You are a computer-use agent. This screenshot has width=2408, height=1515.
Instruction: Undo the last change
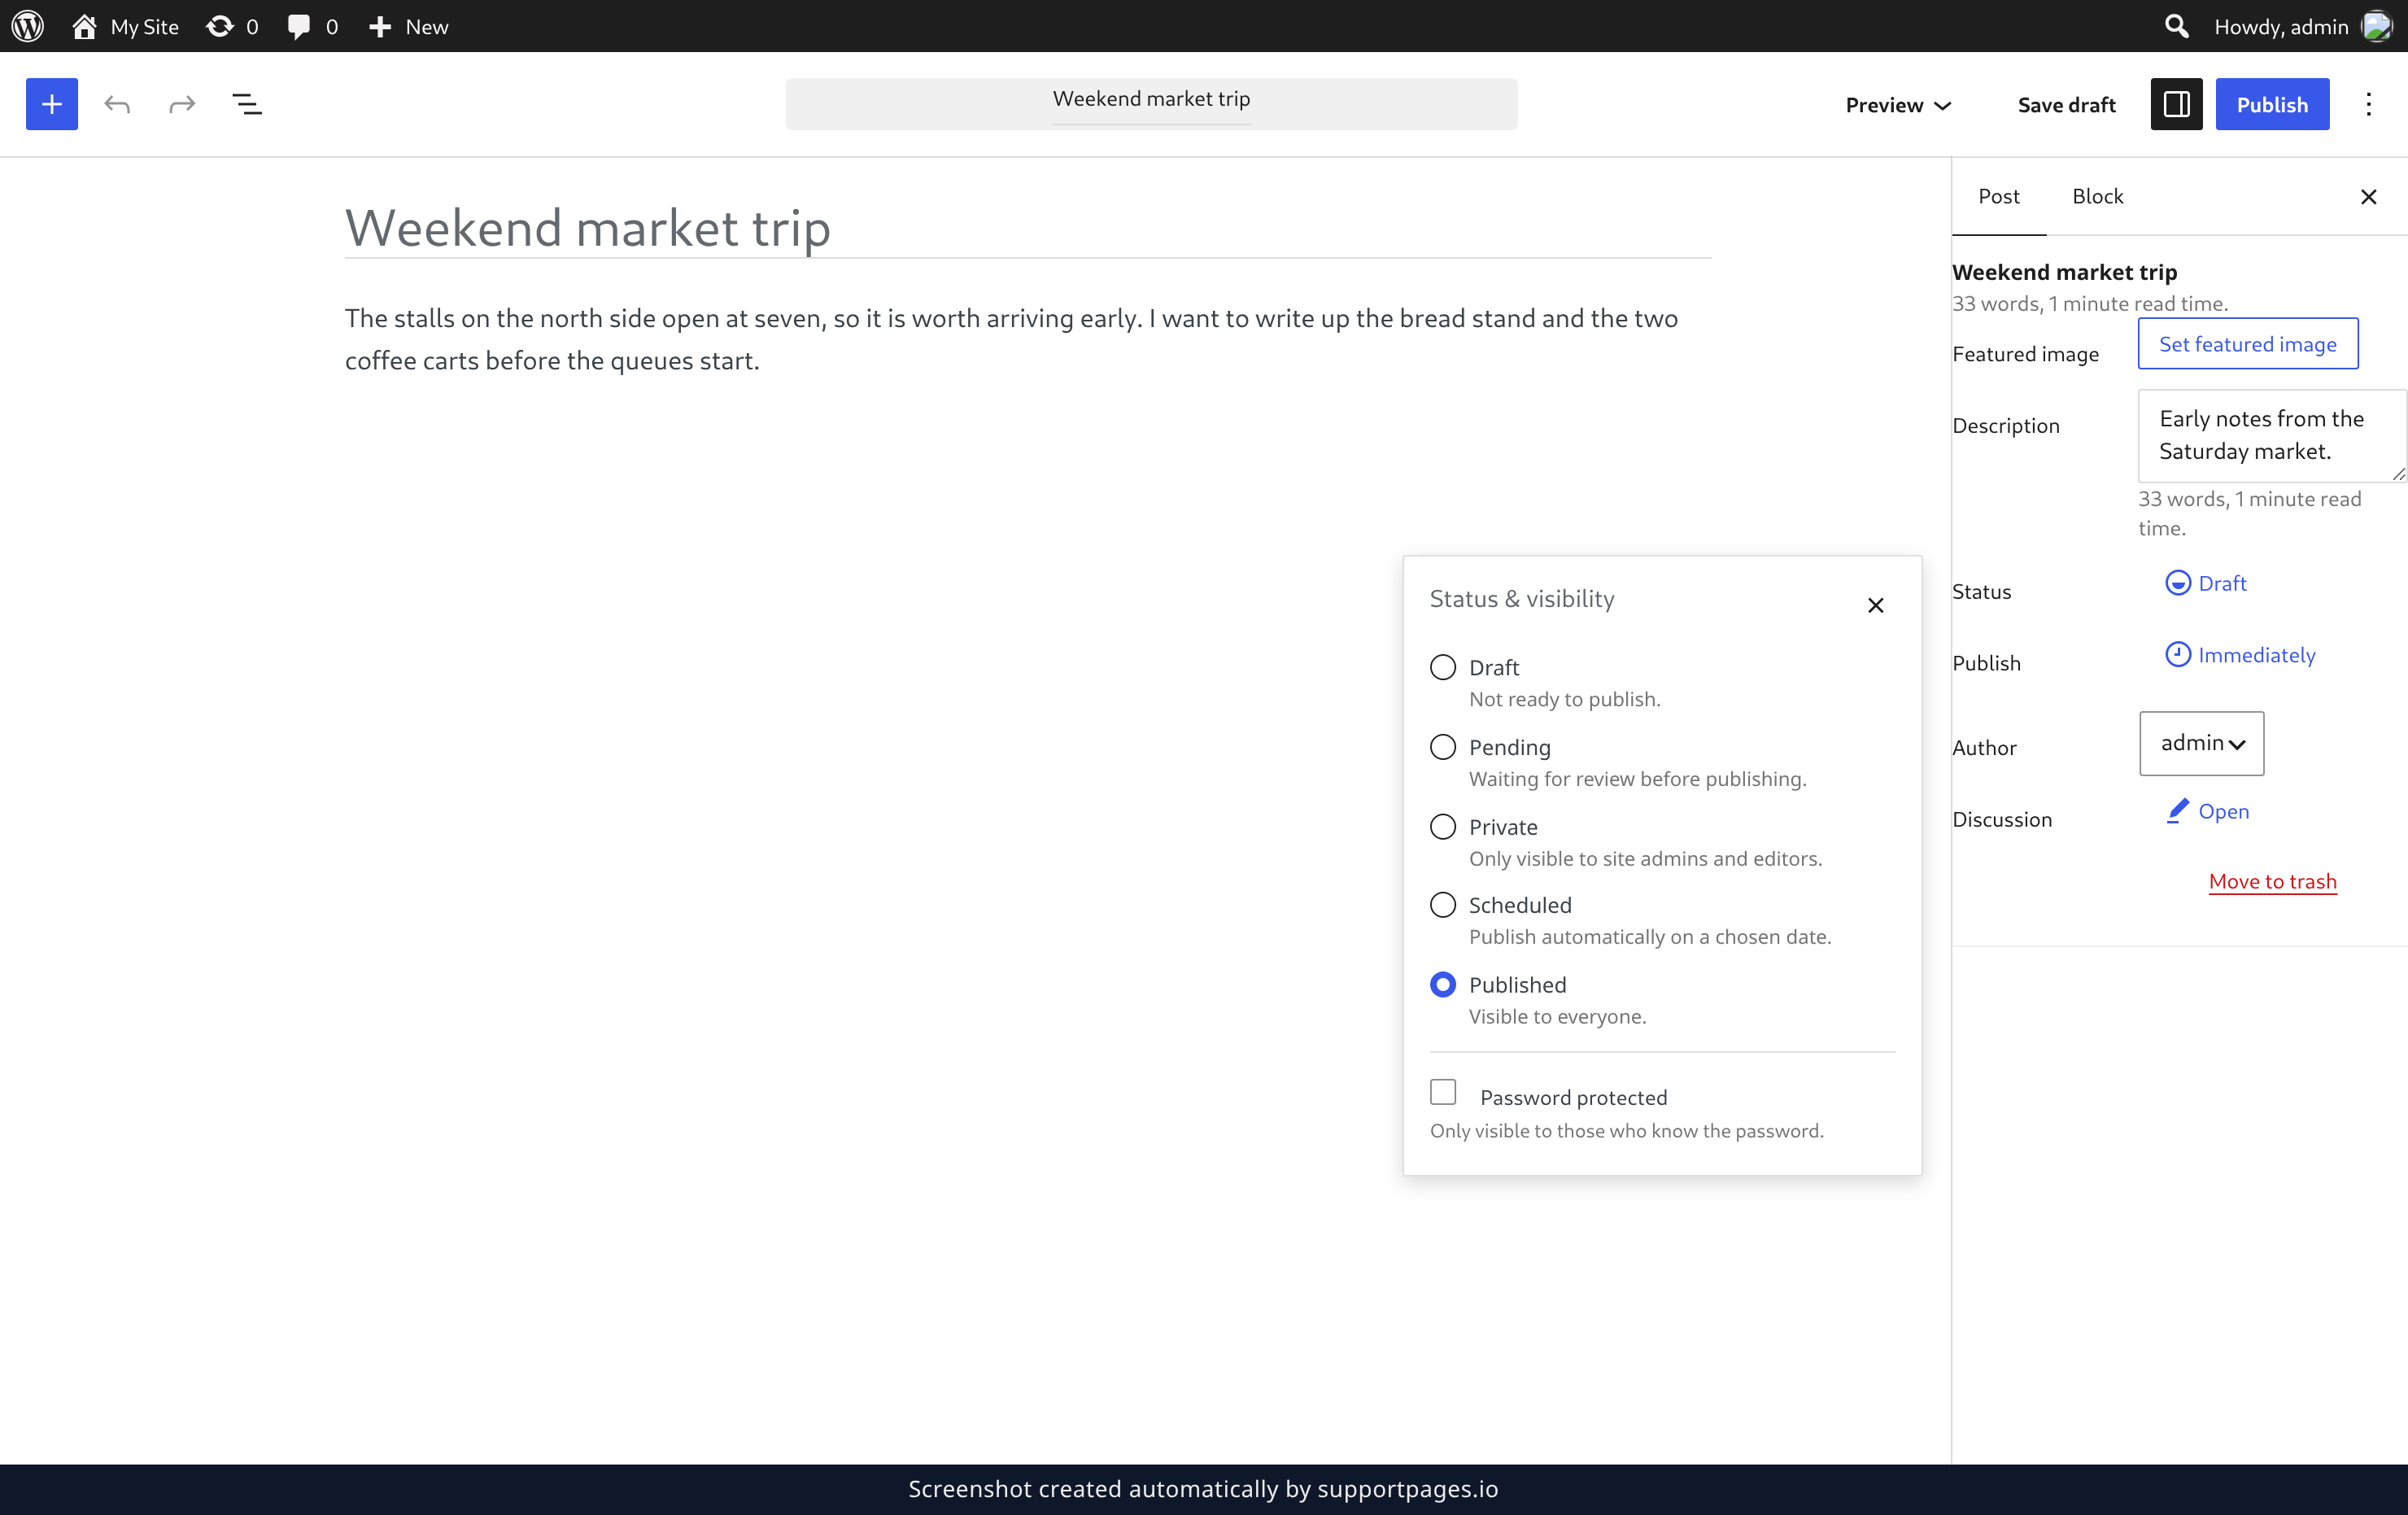(x=117, y=104)
